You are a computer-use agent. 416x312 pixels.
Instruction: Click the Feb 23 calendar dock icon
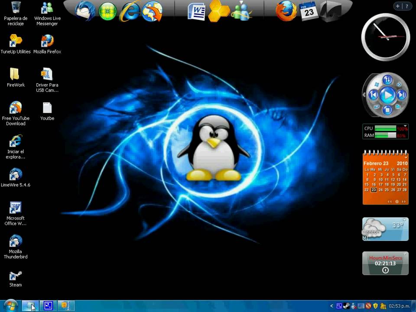click(x=309, y=11)
